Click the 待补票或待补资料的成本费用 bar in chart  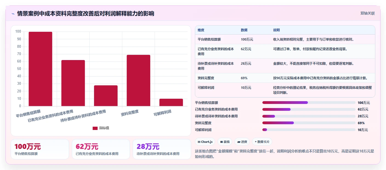pos(106,96)
